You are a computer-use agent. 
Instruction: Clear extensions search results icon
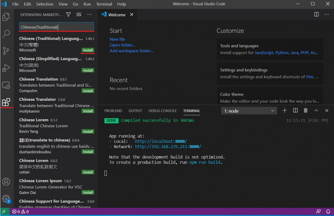[79, 14]
